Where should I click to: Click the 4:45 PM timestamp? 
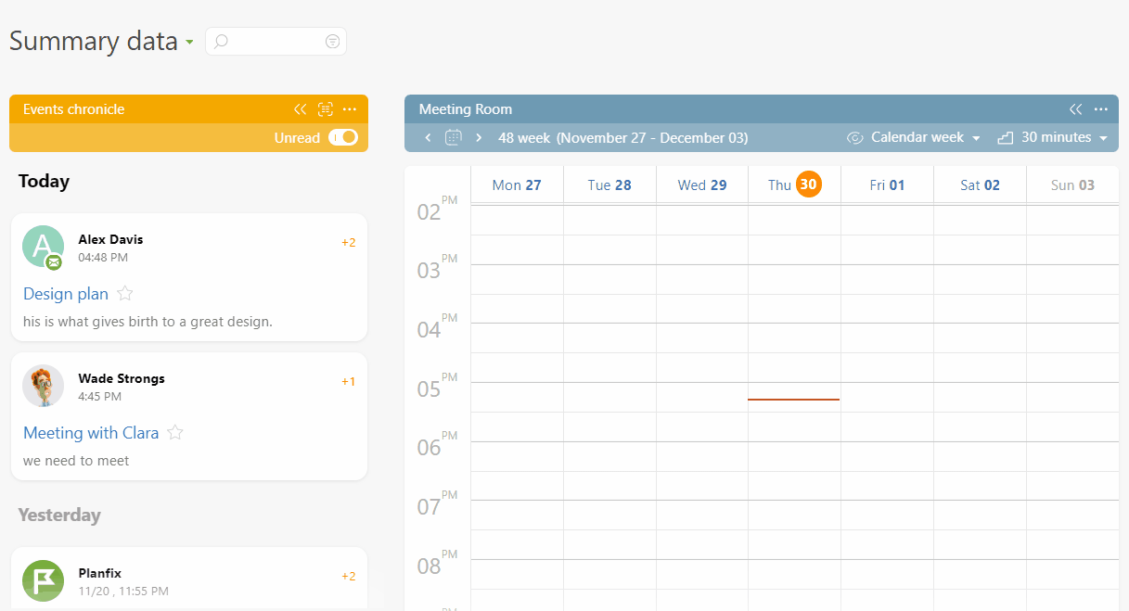pyautogui.click(x=99, y=397)
